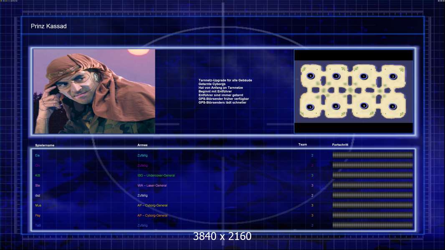445x250 pixels.
Task: Click team number 2 in TaS's row
Action: (312, 226)
